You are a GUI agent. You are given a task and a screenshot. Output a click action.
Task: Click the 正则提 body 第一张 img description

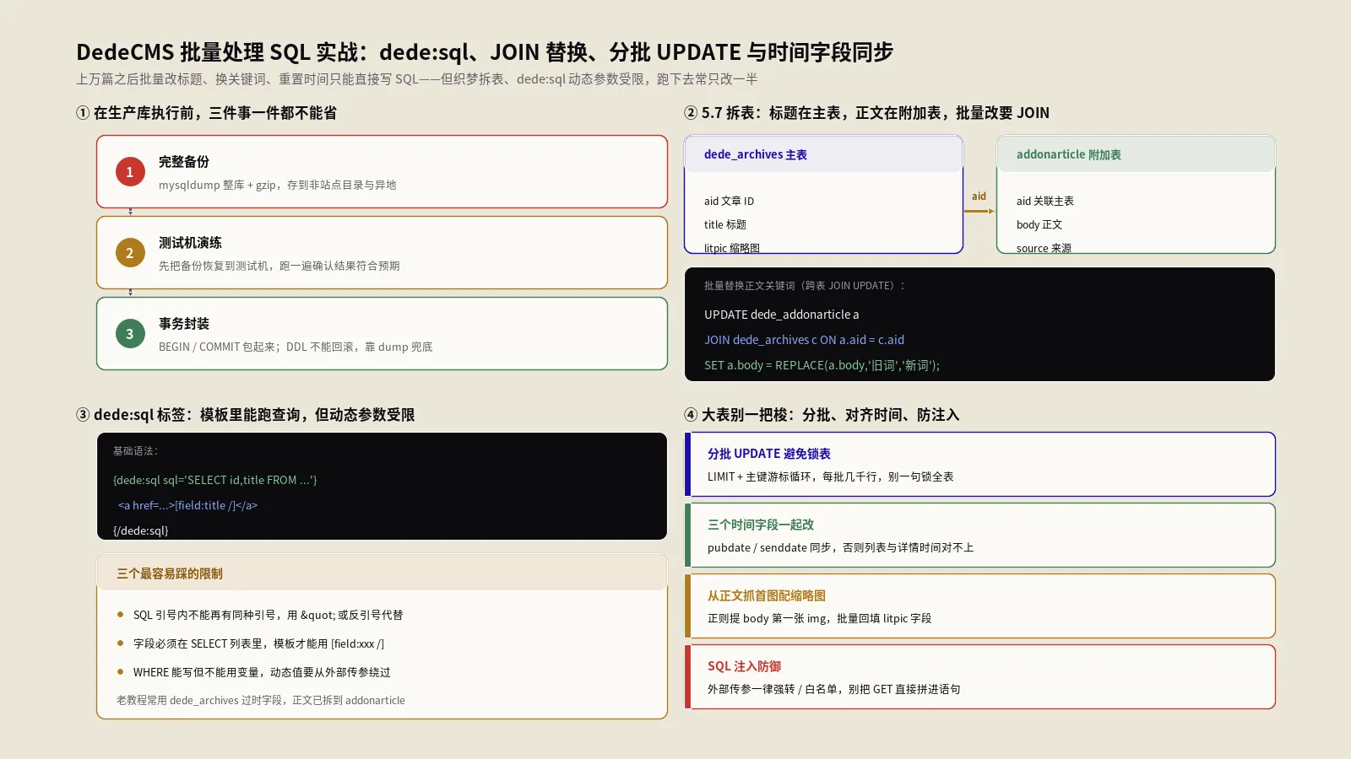819,618
